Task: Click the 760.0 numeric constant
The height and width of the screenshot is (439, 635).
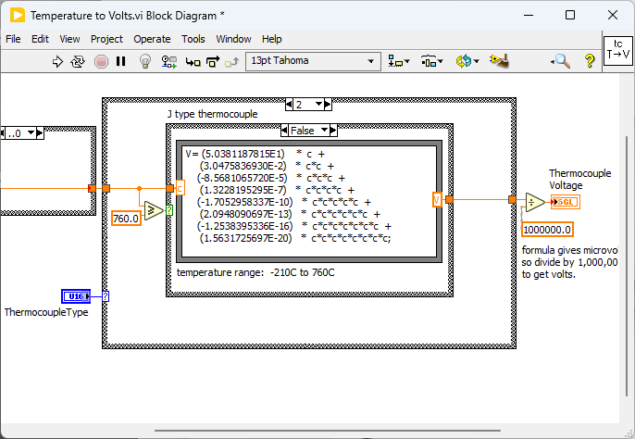Action: [126, 219]
